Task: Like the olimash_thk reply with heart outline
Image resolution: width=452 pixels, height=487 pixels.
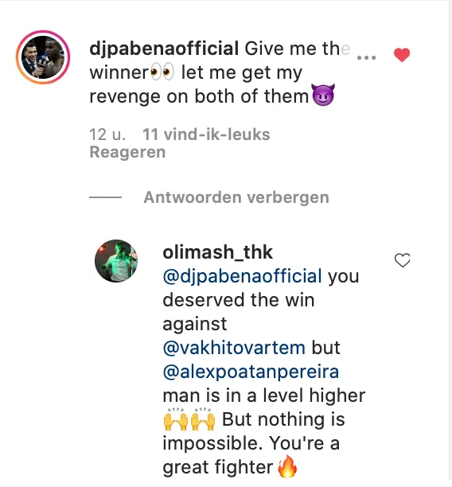Action: [x=402, y=260]
